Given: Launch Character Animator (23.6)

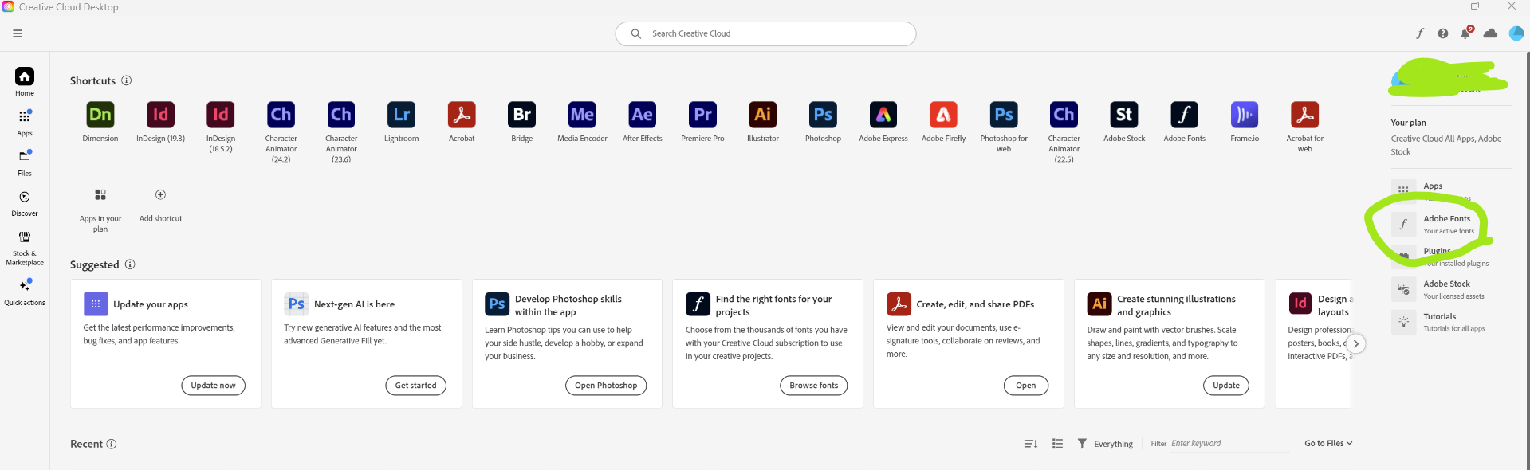Looking at the screenshot, I should click(x=341, y=115).
